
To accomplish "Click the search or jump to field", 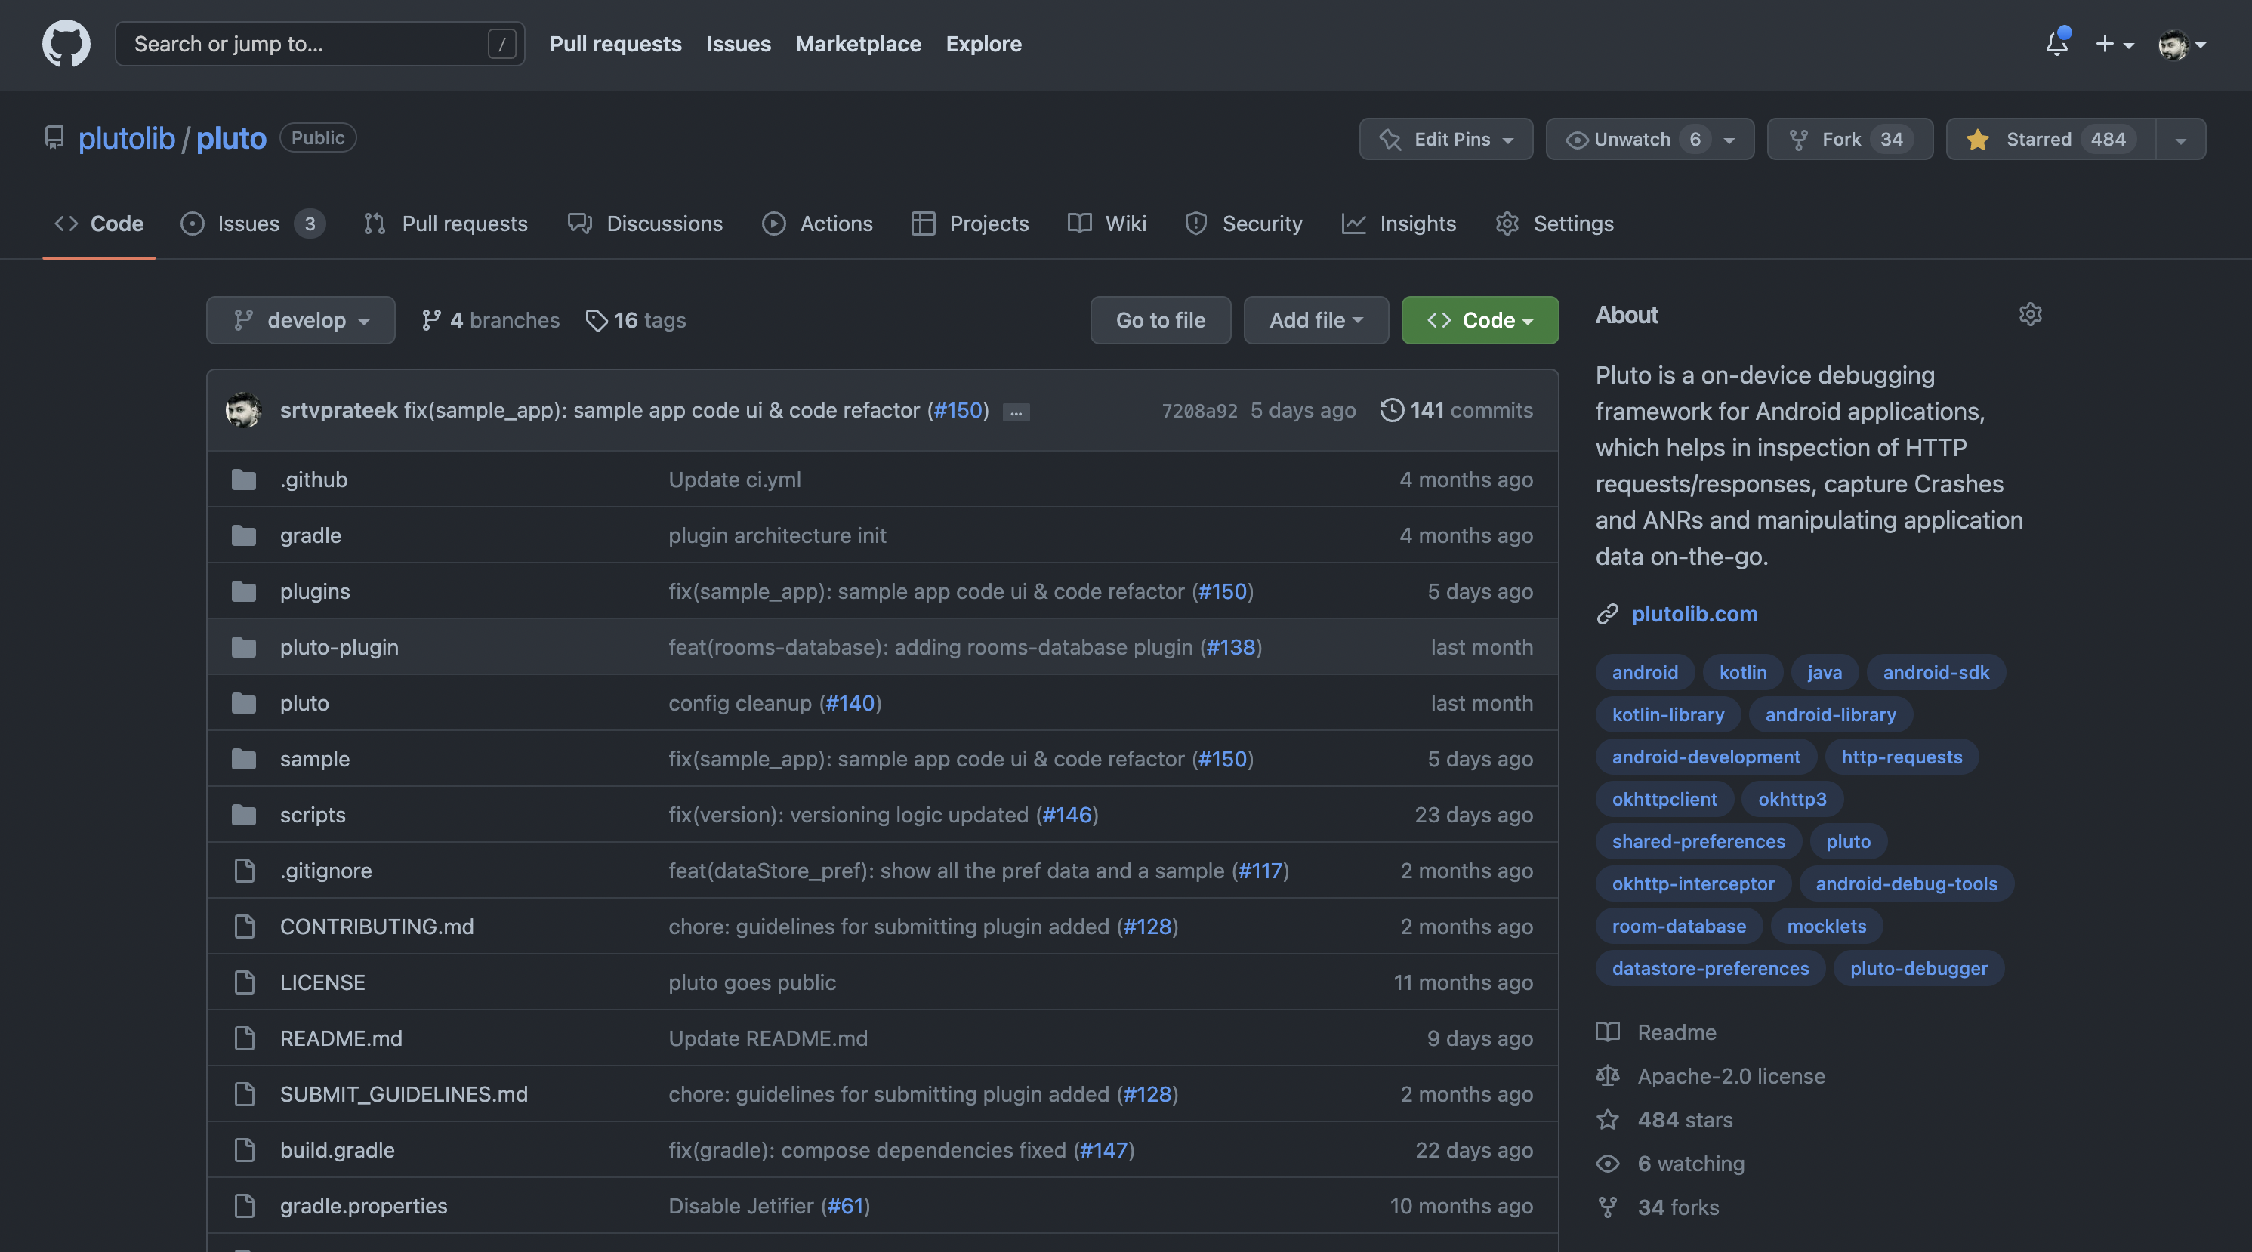I will (x=306, y=44).
